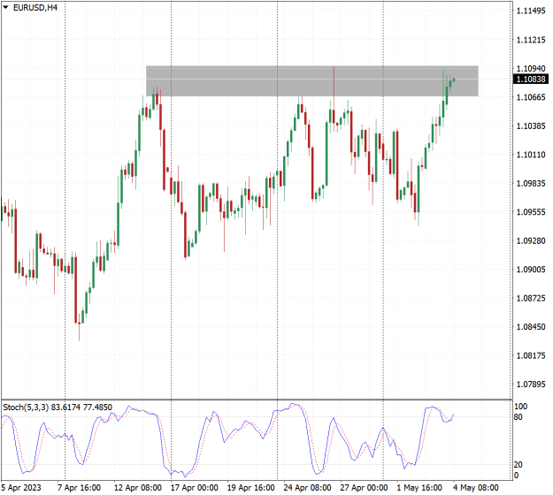The height and width of the screenshot is (495, 553).
Task: Select price level 1.10665 on the scale
Action: (x=531, y=97)
